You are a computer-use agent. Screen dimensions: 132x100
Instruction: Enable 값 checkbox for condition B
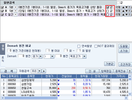click(x=107, y=11)
